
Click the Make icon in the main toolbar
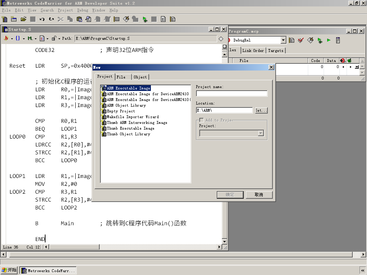tap(126, 19)
